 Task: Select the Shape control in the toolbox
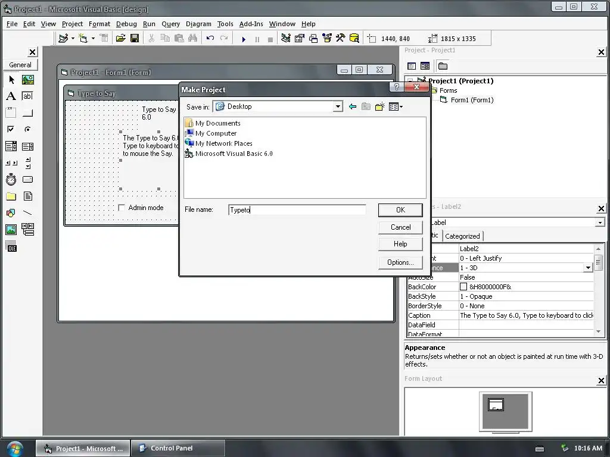tap(11, 213)
